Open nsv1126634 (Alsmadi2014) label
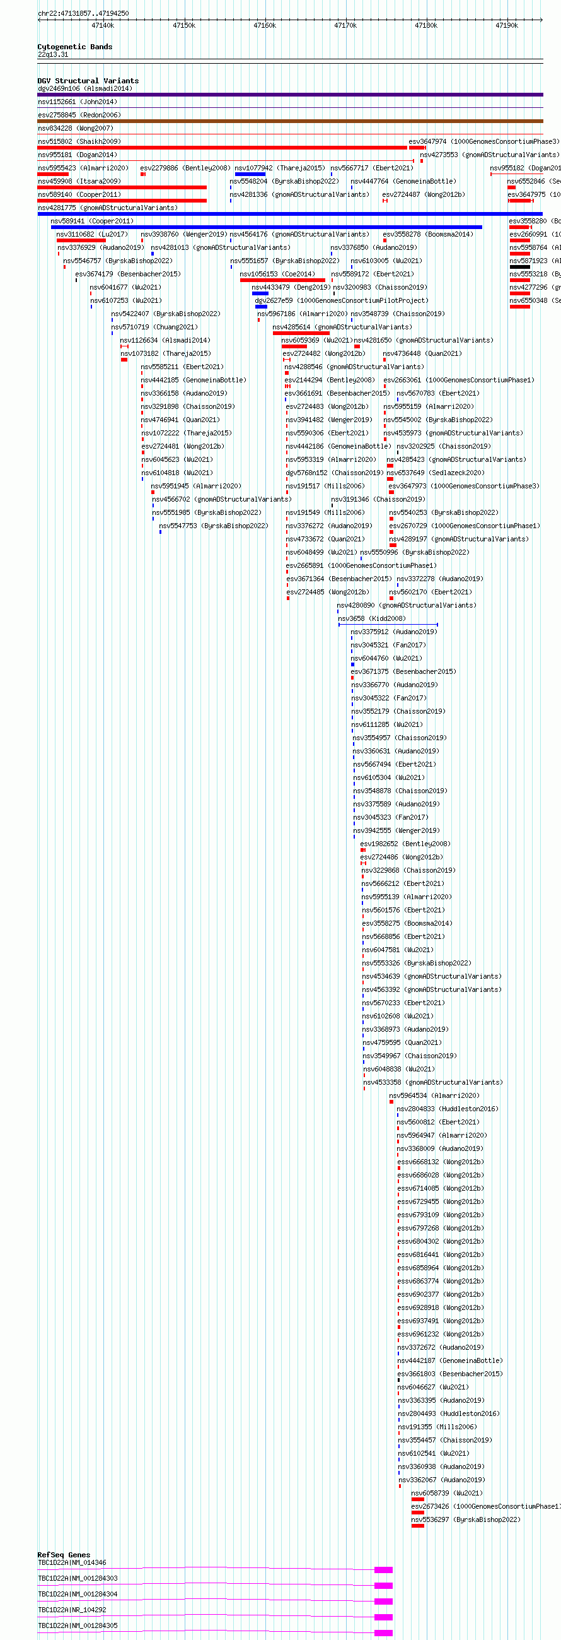Viewport: 561px width, 1640px height. (165, 342)
